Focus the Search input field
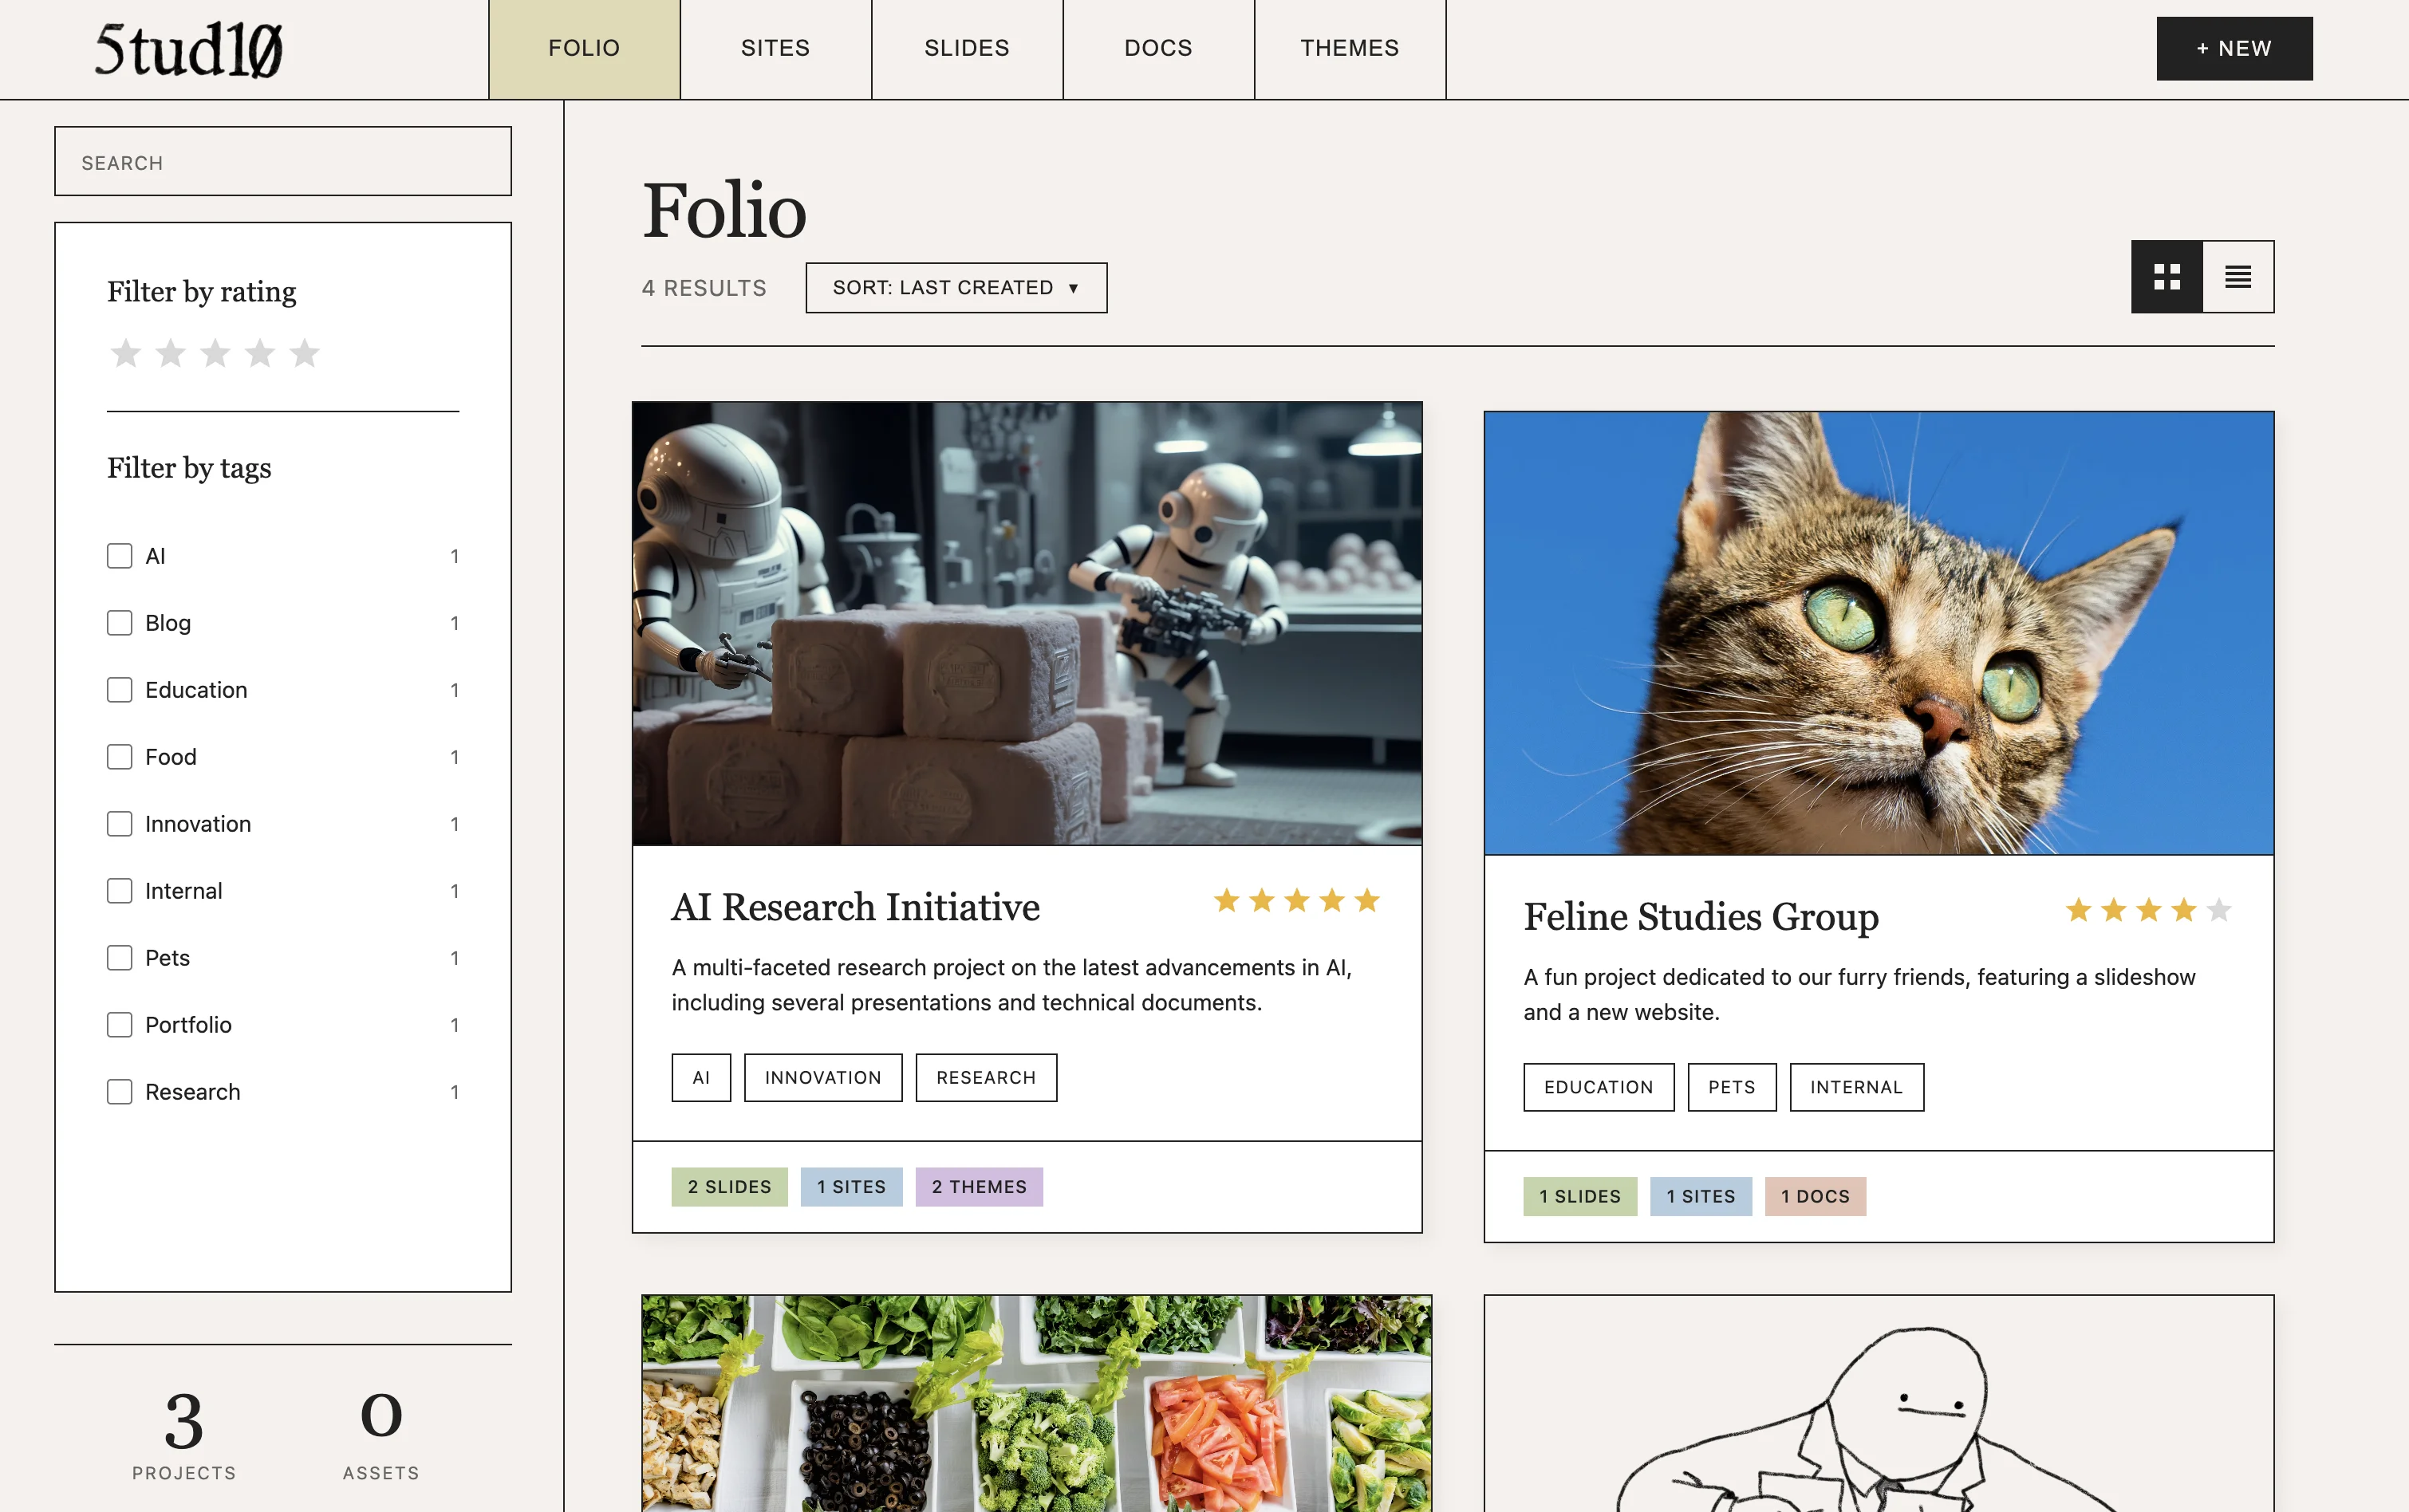The width and height of the screenshot is (2409, 1512). (x=283, y=162)
